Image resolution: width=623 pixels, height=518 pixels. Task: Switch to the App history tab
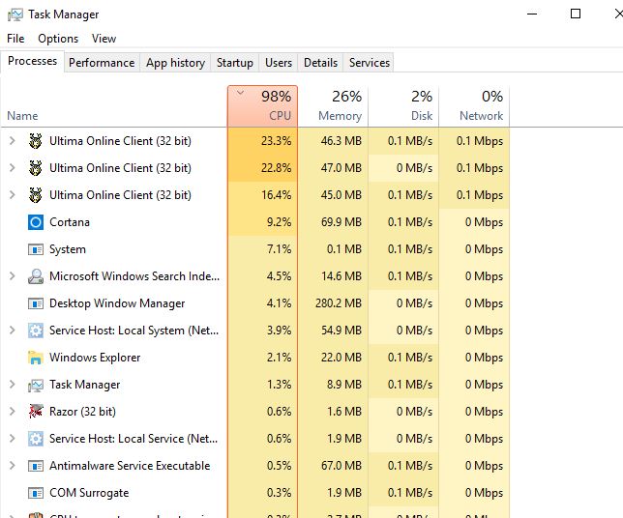click(175, 63)
